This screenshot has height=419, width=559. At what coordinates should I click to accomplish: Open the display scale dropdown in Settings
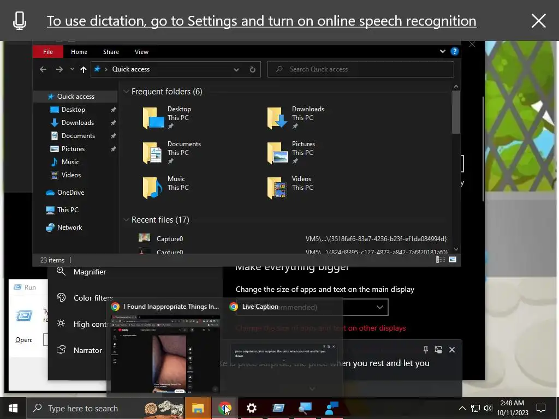click(x=312, y=307)
